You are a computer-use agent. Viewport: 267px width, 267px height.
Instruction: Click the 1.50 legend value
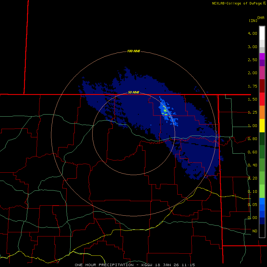pyautogui.click(x=252, y=99)
